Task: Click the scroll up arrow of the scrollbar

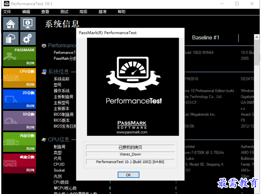Action: (x=257, y=37)
